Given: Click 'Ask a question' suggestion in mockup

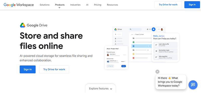Looking at the screenshot, I should pyautogui.click(x=165, y=57).
